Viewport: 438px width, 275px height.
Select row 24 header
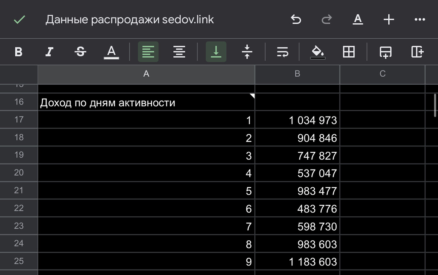pyautogui.click(x=19, y=244)
